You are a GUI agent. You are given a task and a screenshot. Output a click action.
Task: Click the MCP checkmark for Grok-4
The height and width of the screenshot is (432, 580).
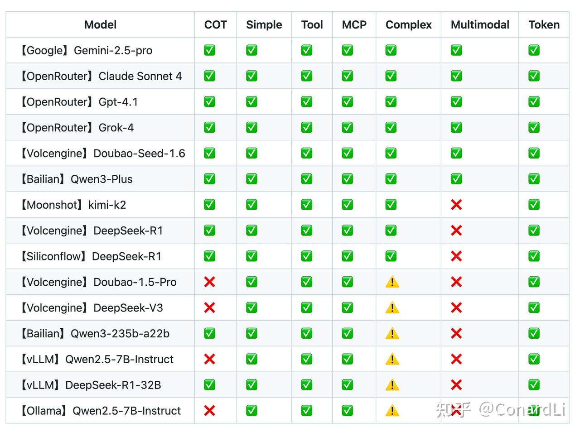point(347,128)
